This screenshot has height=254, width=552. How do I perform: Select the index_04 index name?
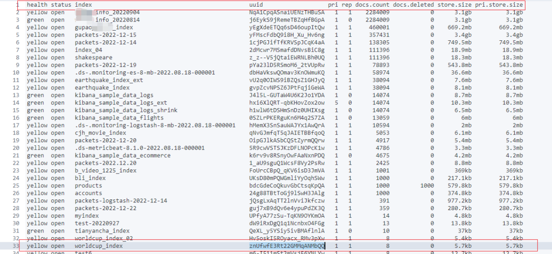pos(88,50)
